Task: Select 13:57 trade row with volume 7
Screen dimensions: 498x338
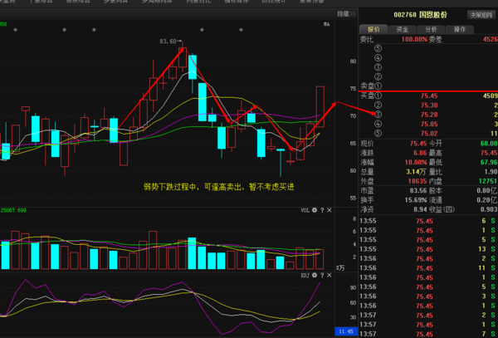Action: (x=428, y=334)
